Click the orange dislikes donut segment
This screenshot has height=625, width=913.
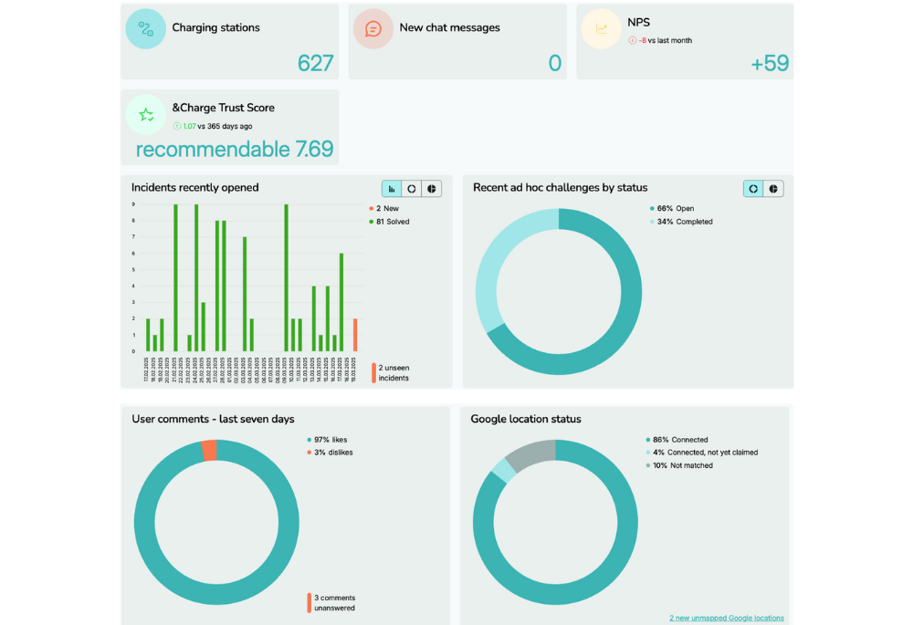pos(209,451)
